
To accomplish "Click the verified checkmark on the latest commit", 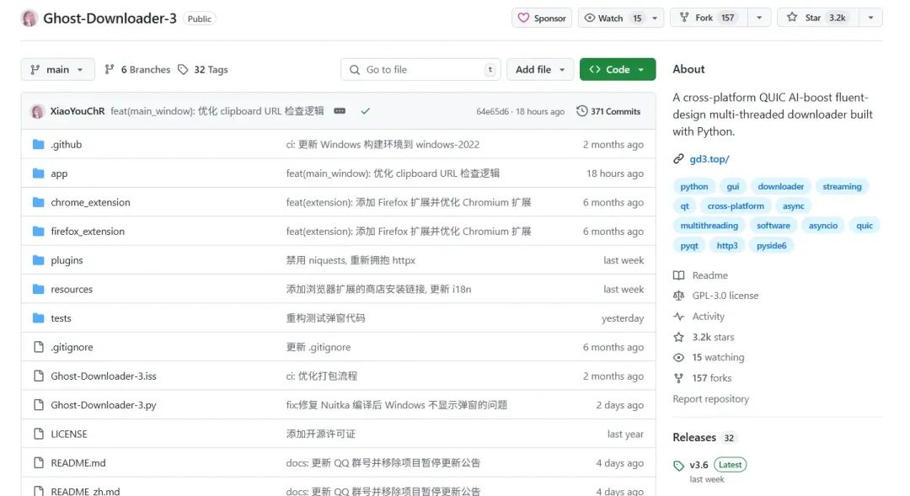I will pyautogui.click(x=366, y=110).
